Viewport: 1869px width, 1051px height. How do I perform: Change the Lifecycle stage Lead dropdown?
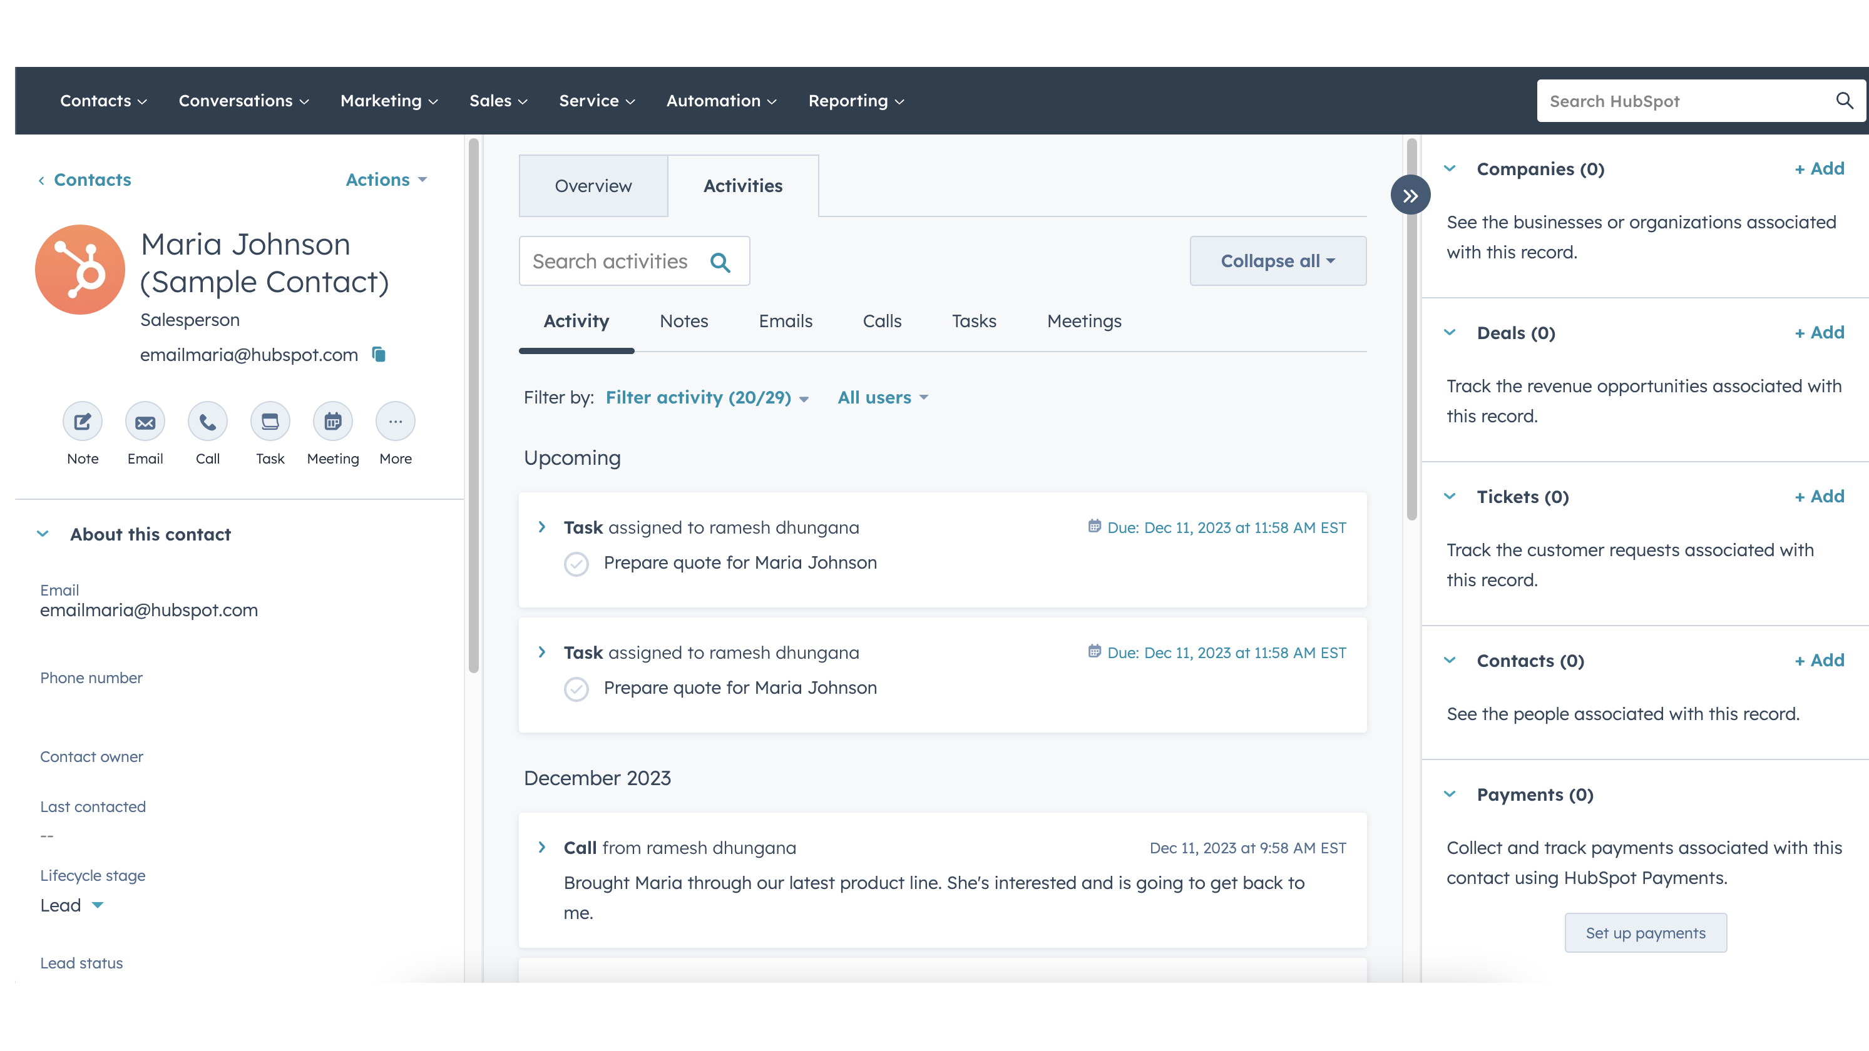pyautogui.click(x=71, y=905)
